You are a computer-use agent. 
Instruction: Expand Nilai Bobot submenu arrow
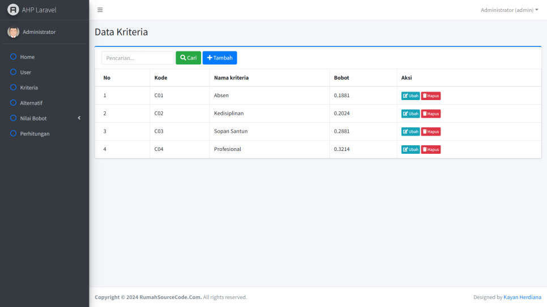tap(79, 118)
